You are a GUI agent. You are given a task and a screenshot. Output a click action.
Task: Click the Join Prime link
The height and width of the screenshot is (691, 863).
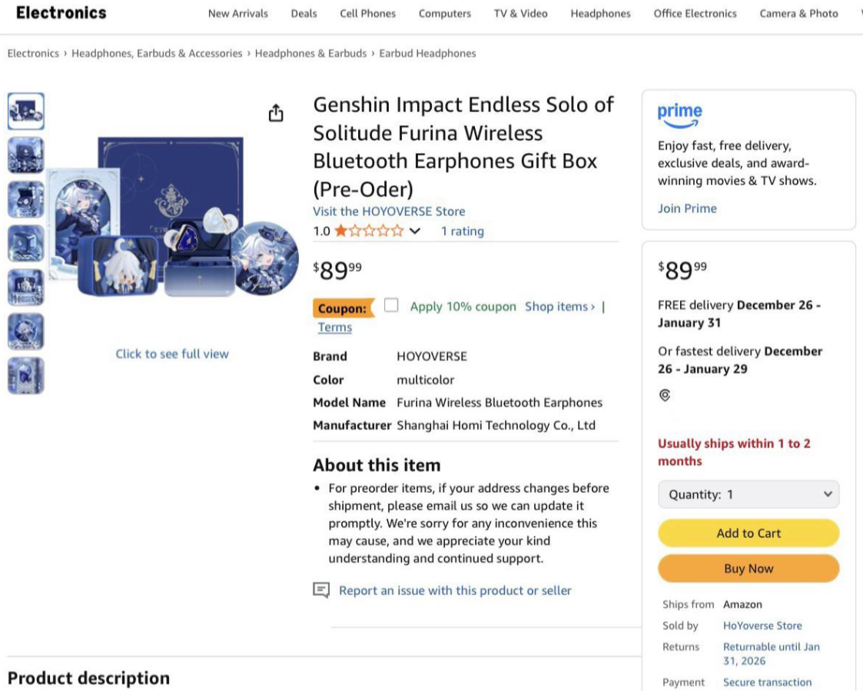coord(687,208)
